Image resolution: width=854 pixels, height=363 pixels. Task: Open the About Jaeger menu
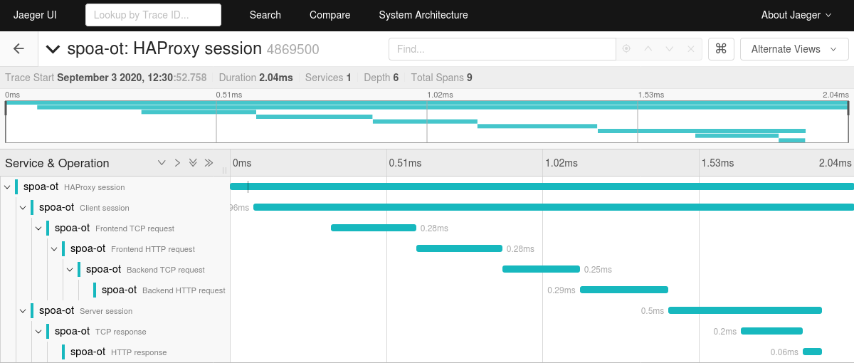[796, 15]
